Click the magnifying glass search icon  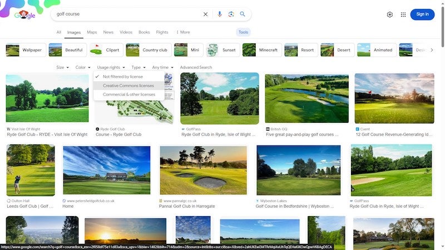[243, 14]
